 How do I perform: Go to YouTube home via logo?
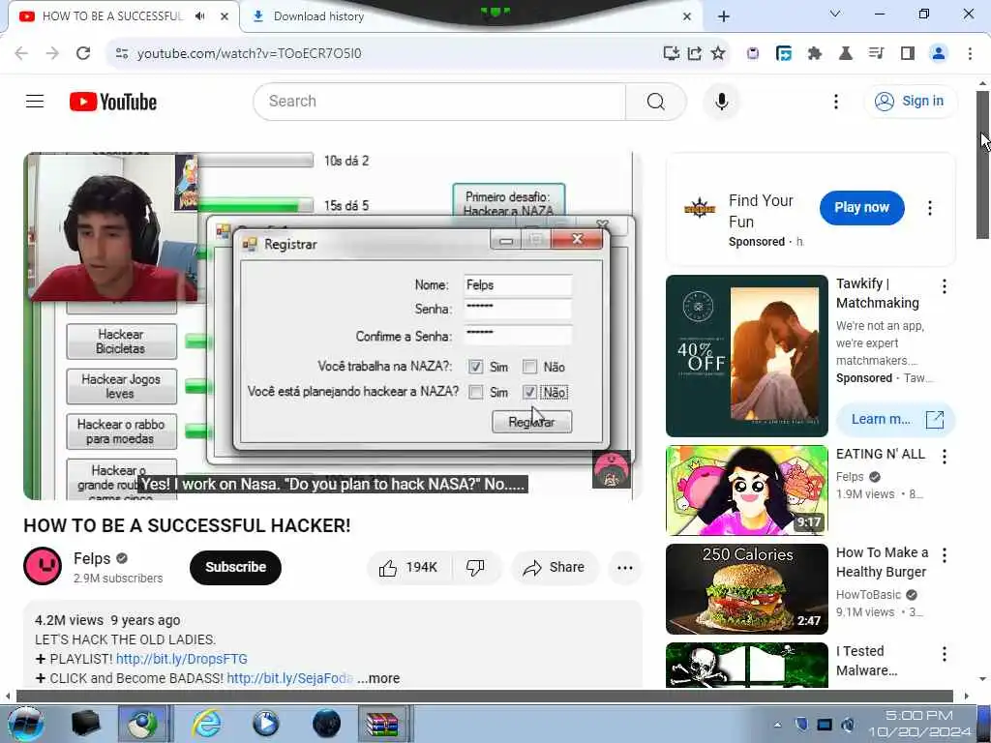pyautogui.click(x=113, y=102)
